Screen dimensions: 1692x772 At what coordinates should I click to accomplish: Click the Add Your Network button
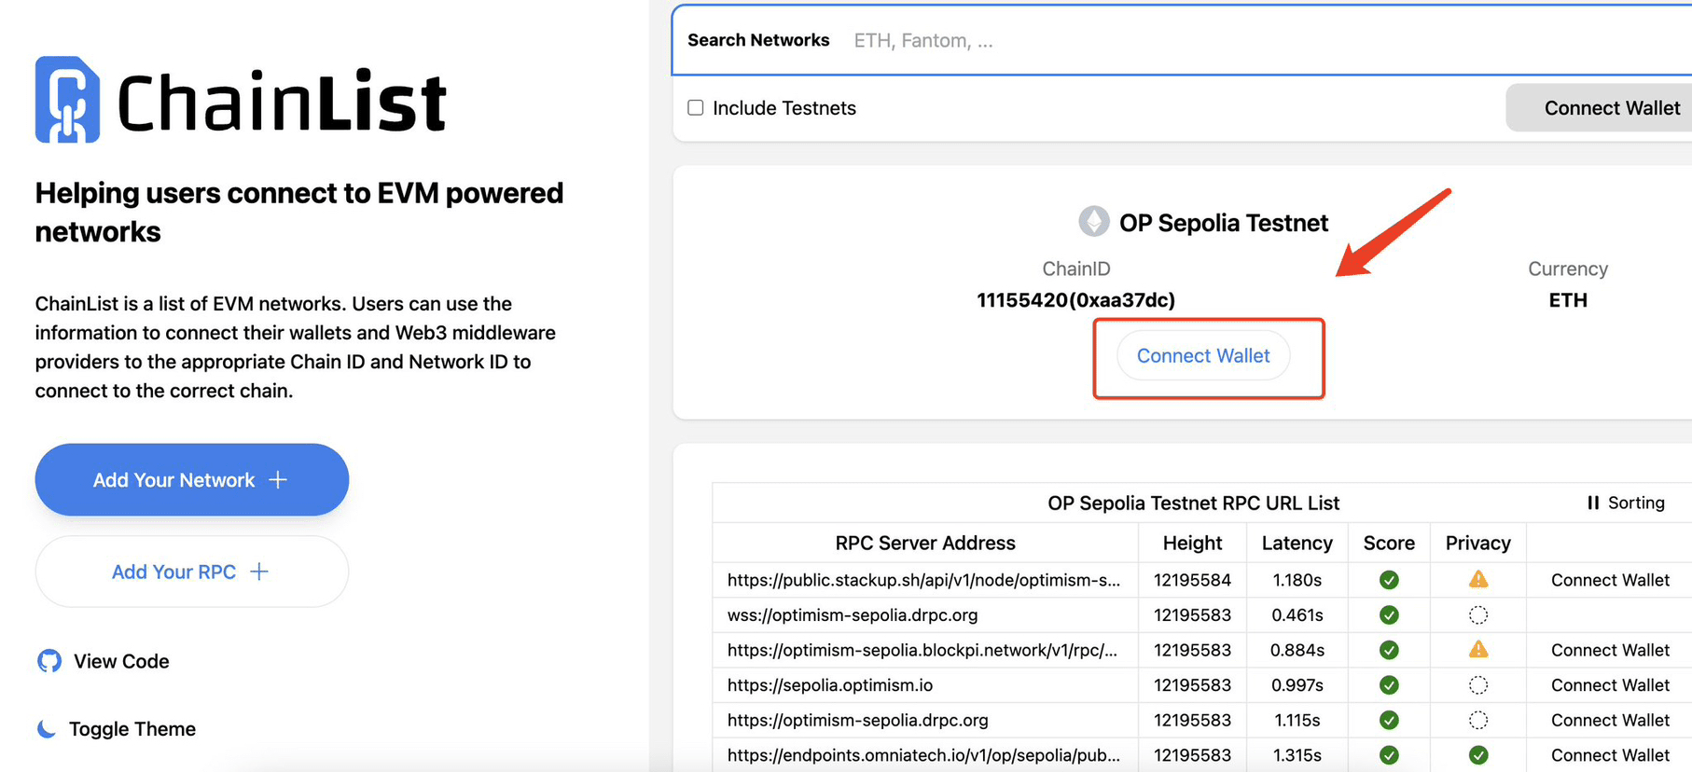192,479
